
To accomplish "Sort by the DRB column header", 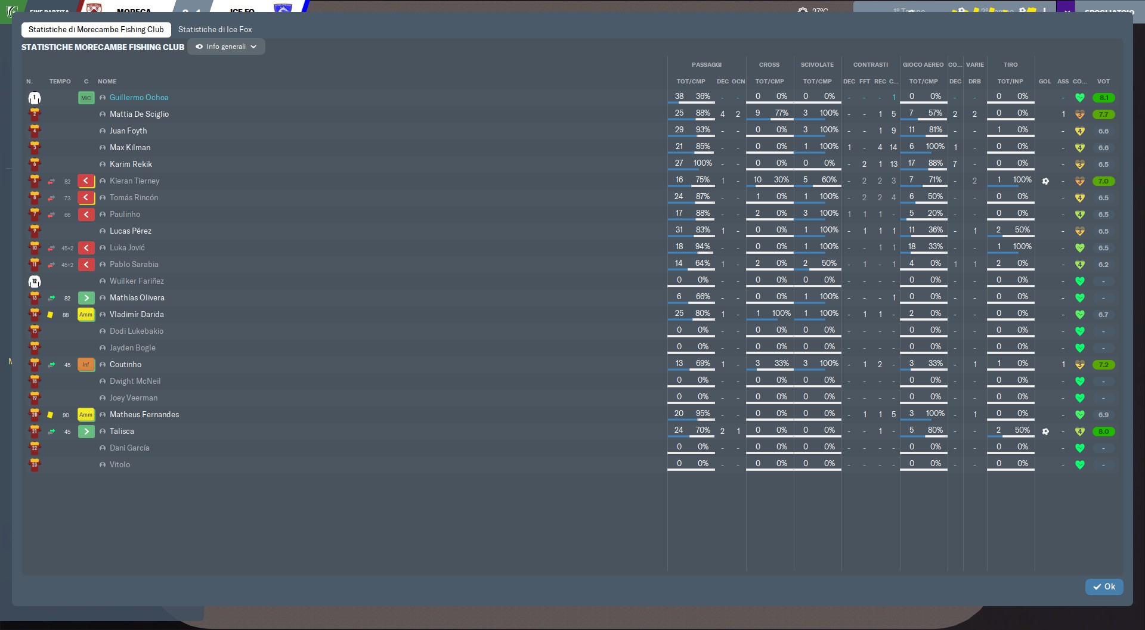I will [x=974, y=82].
